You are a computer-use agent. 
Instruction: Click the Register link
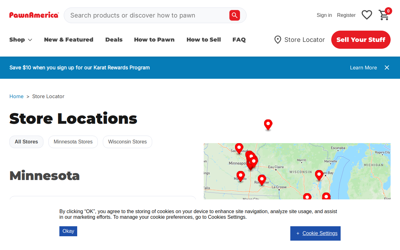click(x=346, y=15)
